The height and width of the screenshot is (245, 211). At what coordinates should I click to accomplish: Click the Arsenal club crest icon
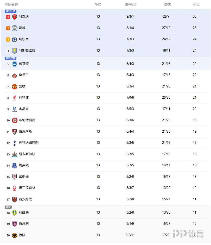tap(15, 17)
